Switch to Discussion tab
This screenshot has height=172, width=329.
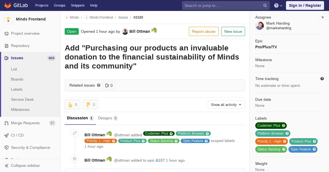tap(80, 118)
